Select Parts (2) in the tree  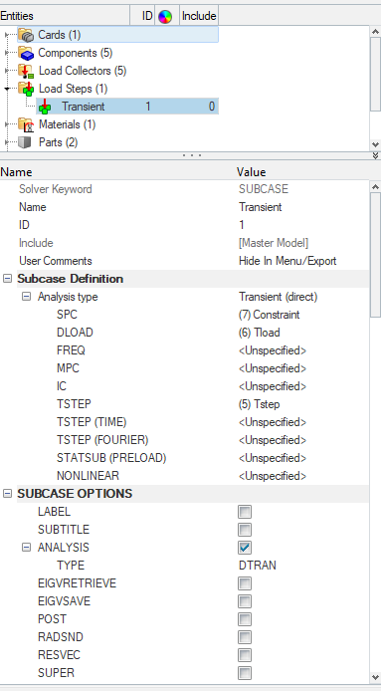tap(58, 142)
